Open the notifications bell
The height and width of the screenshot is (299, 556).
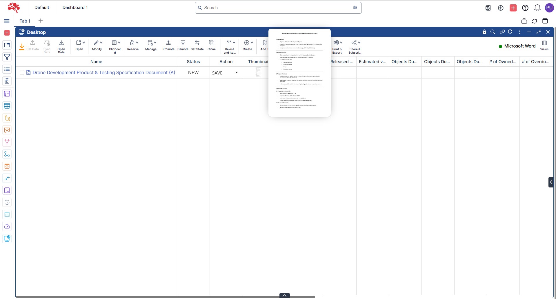pos(537,8)
